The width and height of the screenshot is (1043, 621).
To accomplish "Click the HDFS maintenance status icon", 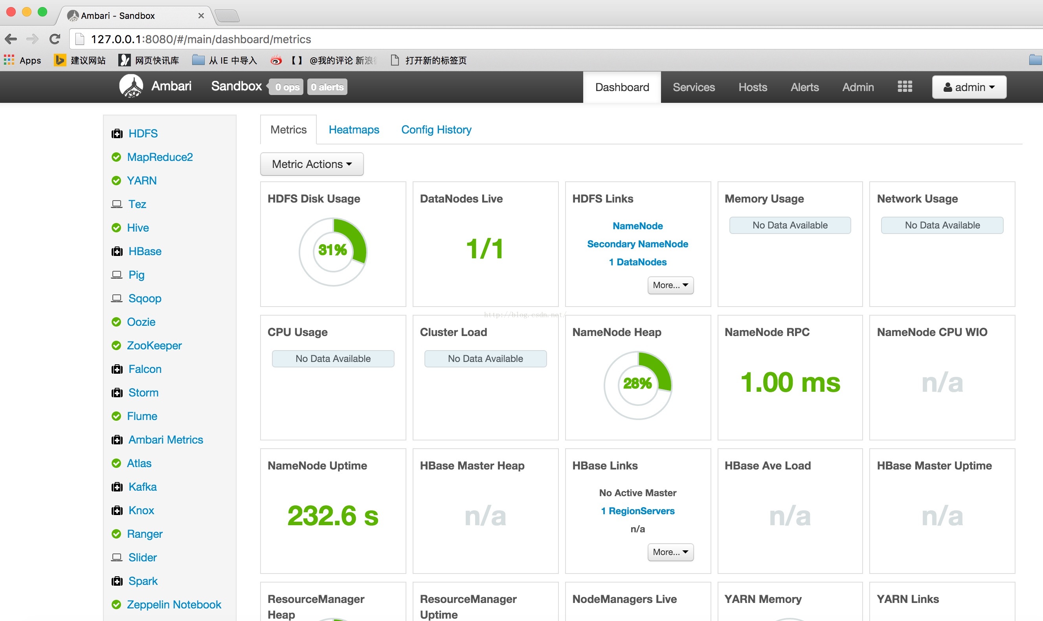I will point(117,133).
